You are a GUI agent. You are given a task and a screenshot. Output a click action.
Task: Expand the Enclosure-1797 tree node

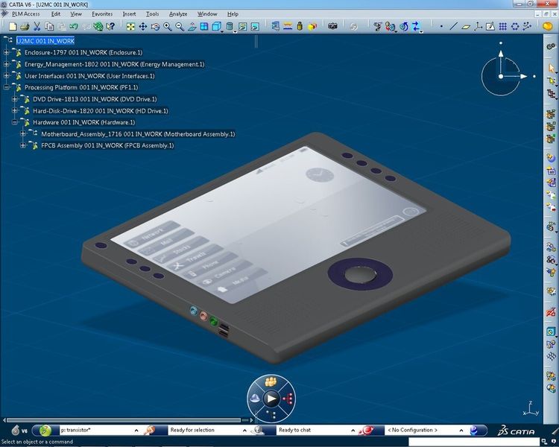(x=7, y=52)
